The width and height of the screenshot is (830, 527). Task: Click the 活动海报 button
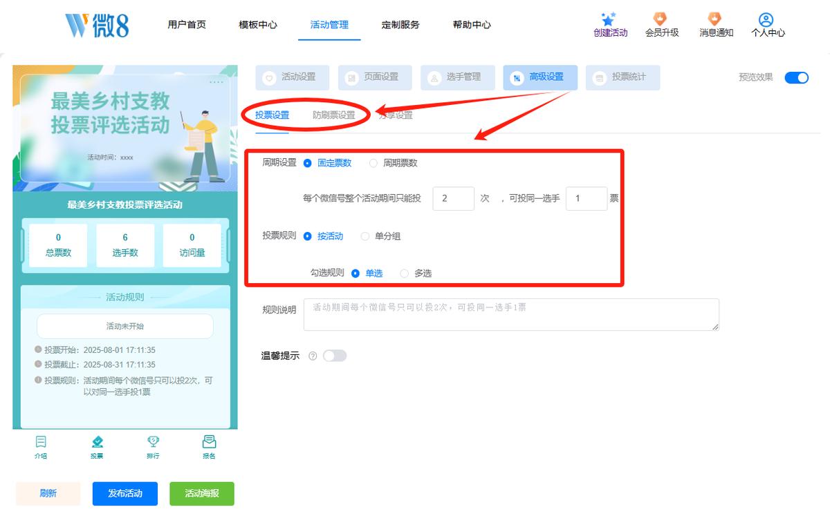202,494
